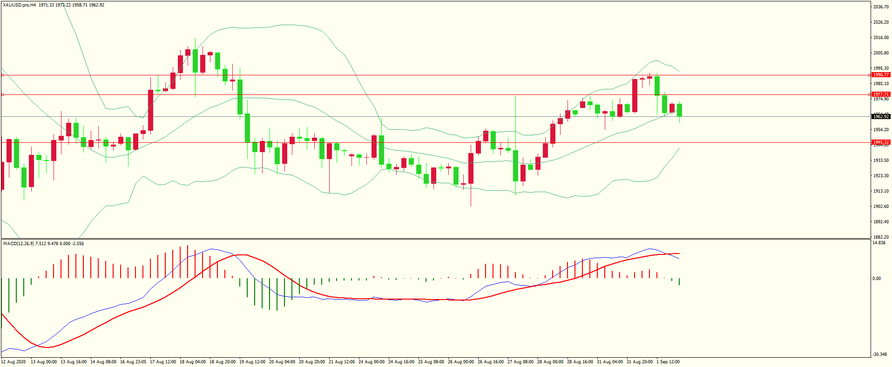Click the 1933.50 price axis value
The width and height of the screenshot is (892, 367).
881,160
